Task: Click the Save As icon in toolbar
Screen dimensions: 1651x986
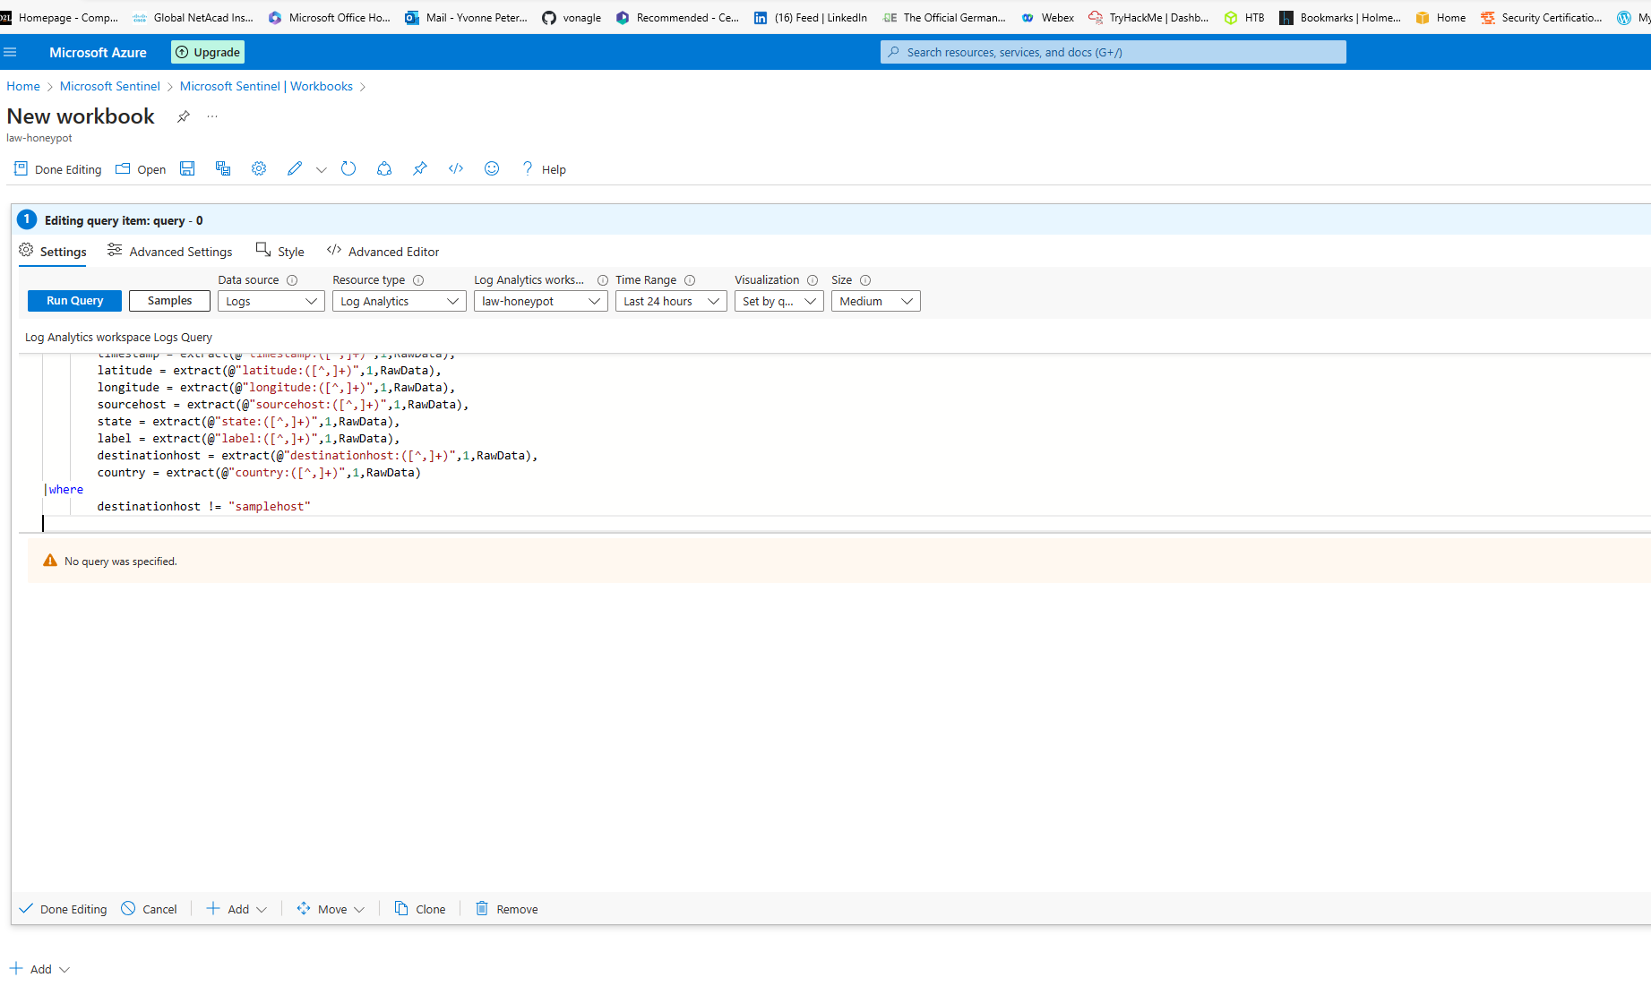Action: click(x=223, y=168)
